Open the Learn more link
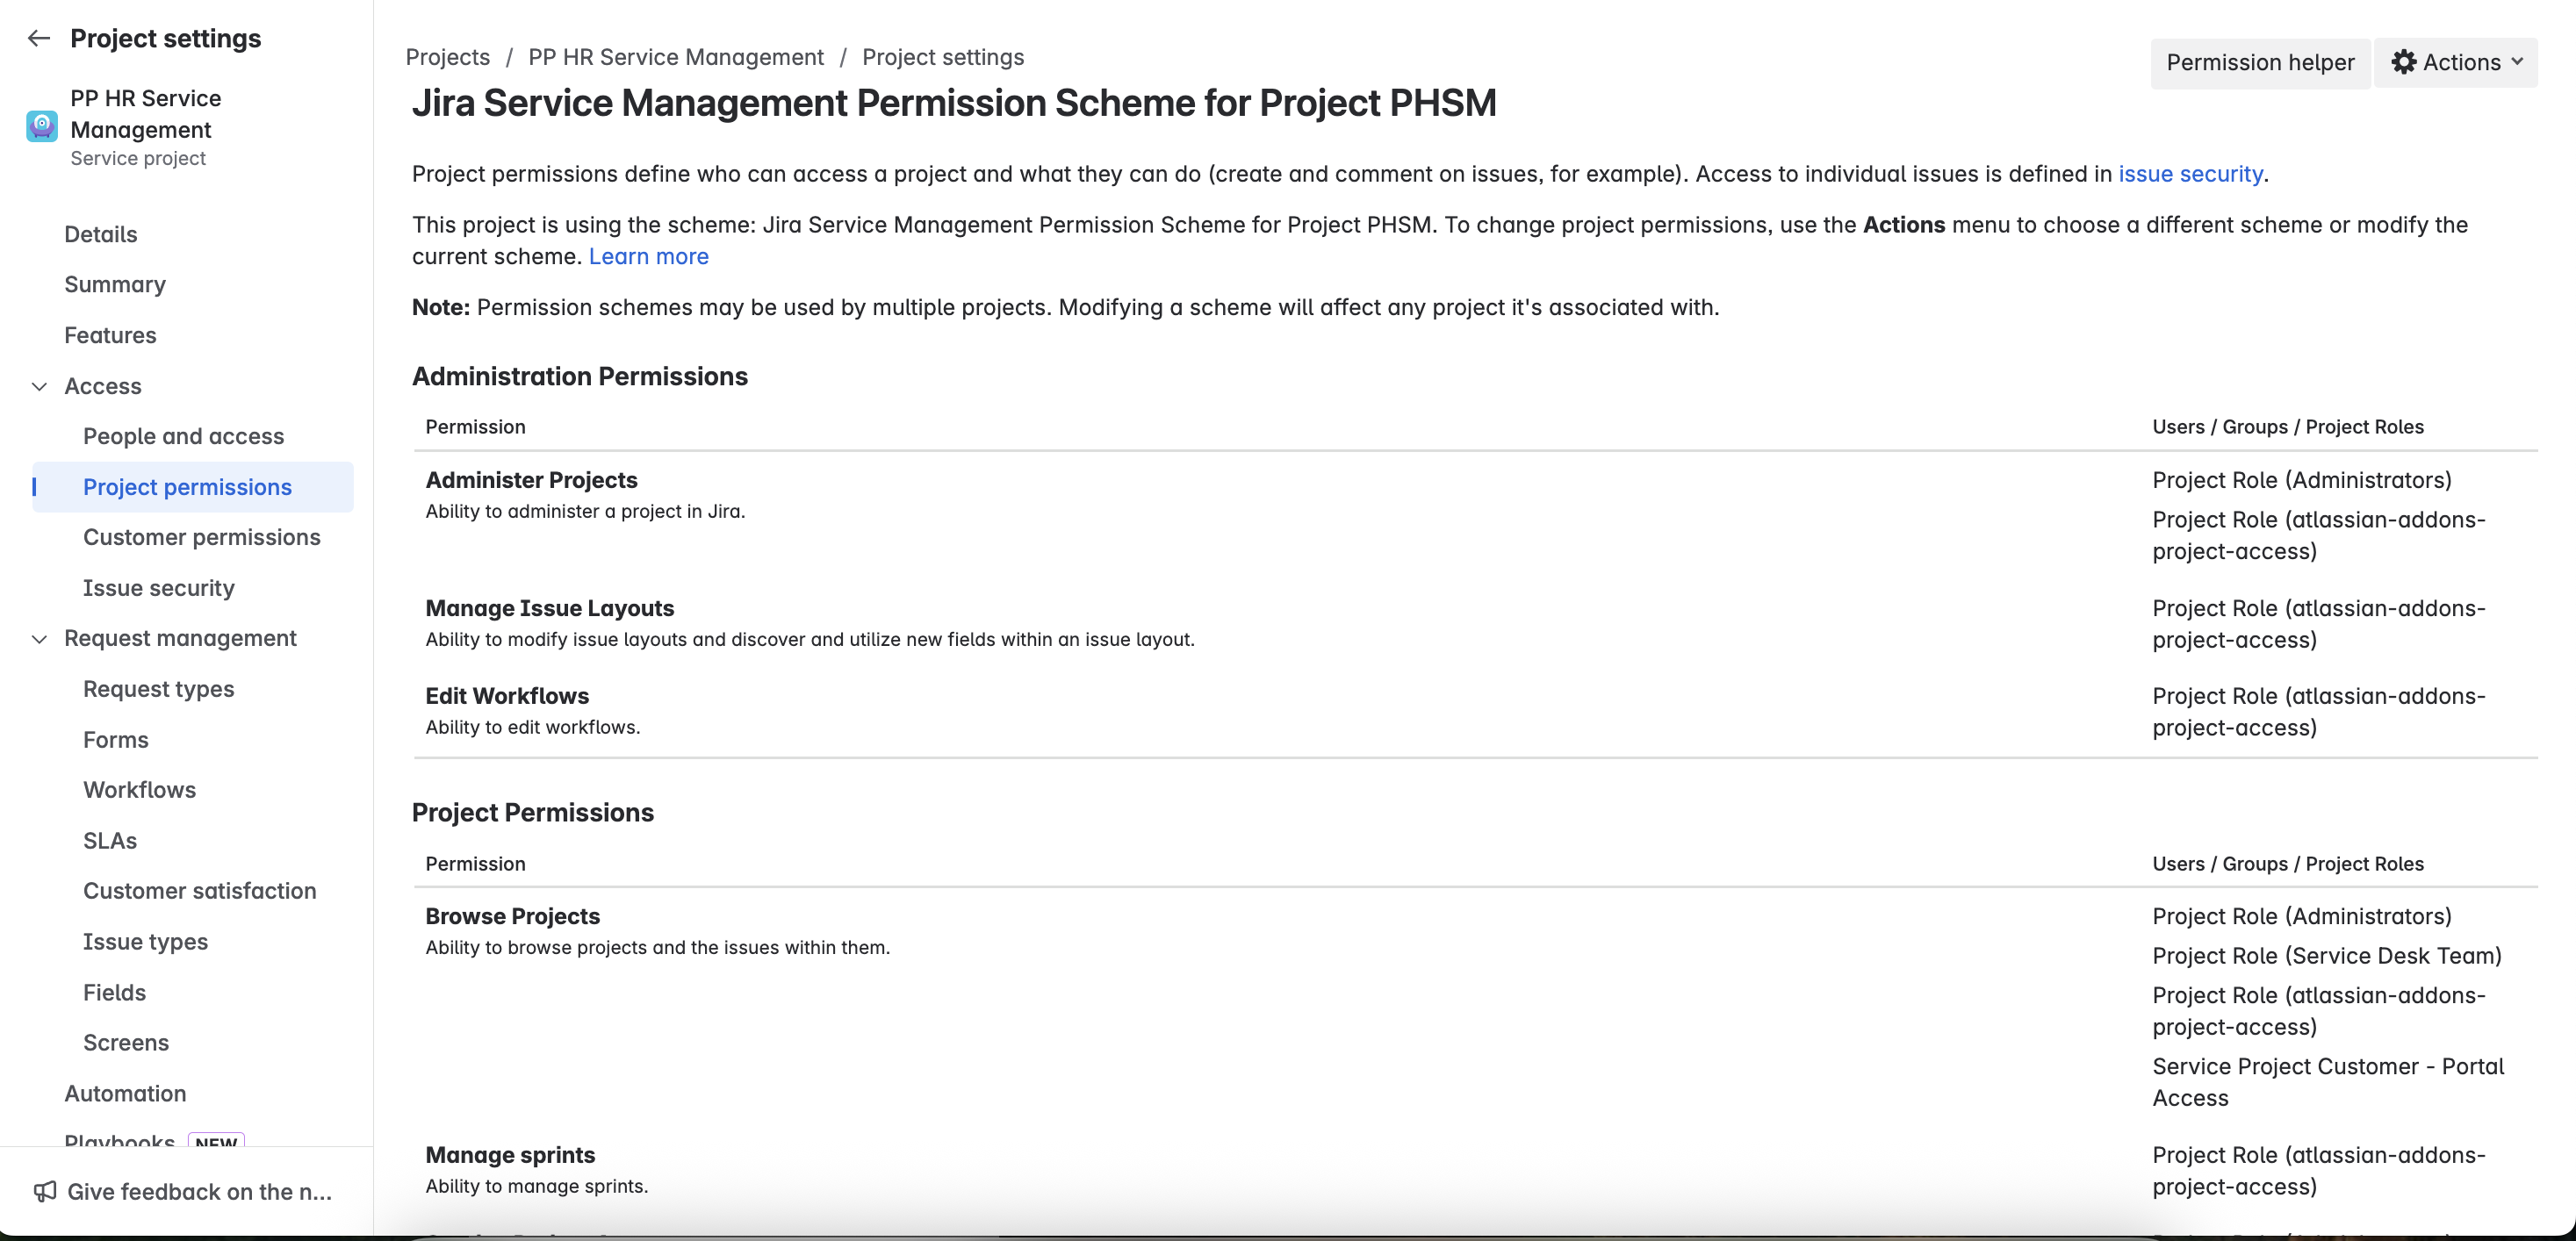 click(648, 256)
